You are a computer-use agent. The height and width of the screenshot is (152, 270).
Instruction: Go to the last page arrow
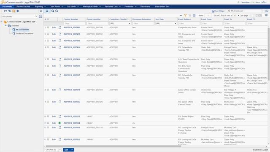pos(260,16)
